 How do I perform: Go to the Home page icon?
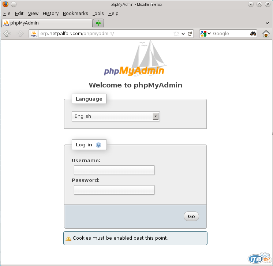point(266,33)
